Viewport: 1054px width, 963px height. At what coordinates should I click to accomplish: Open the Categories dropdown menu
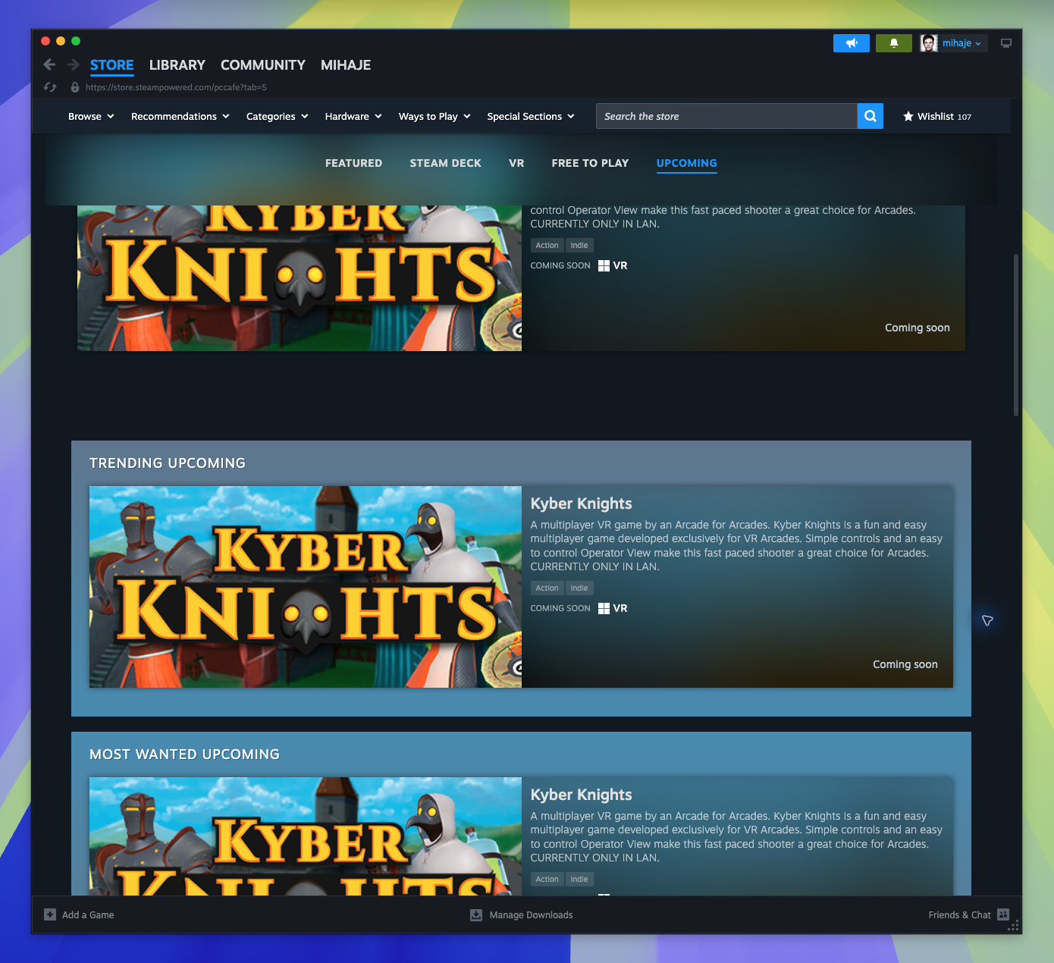(x=278, y=116)
